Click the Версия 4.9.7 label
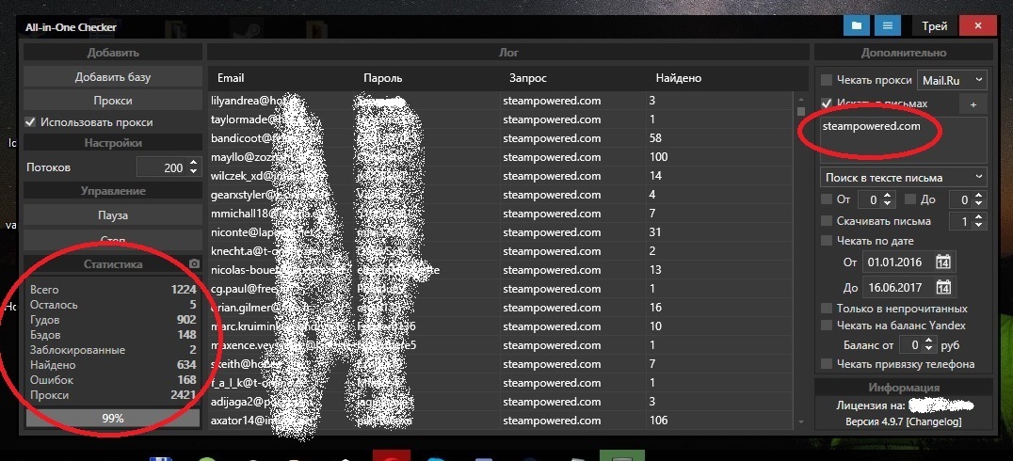This screenshot has height=461, width=1013. click(874, 421)
